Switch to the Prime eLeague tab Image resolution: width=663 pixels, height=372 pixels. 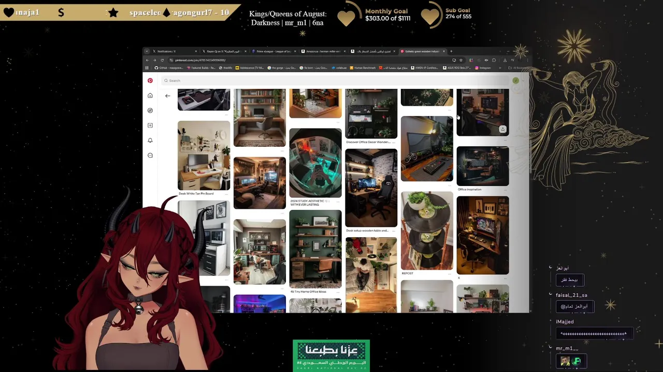coord(273,51)
